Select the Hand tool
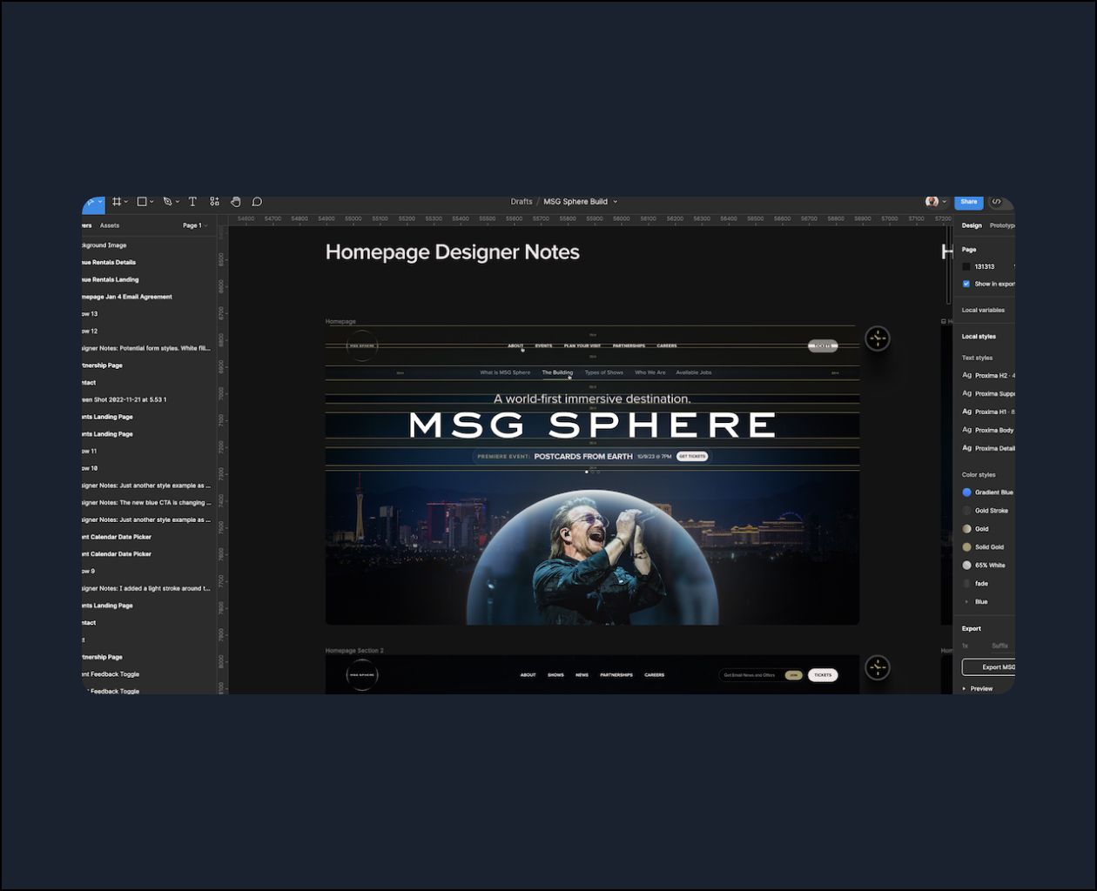The height and width of the screenshot is (891, 1097). pyautogui.click(x=235, y=202)
